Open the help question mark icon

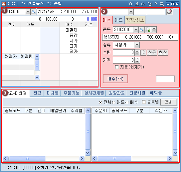156,4
